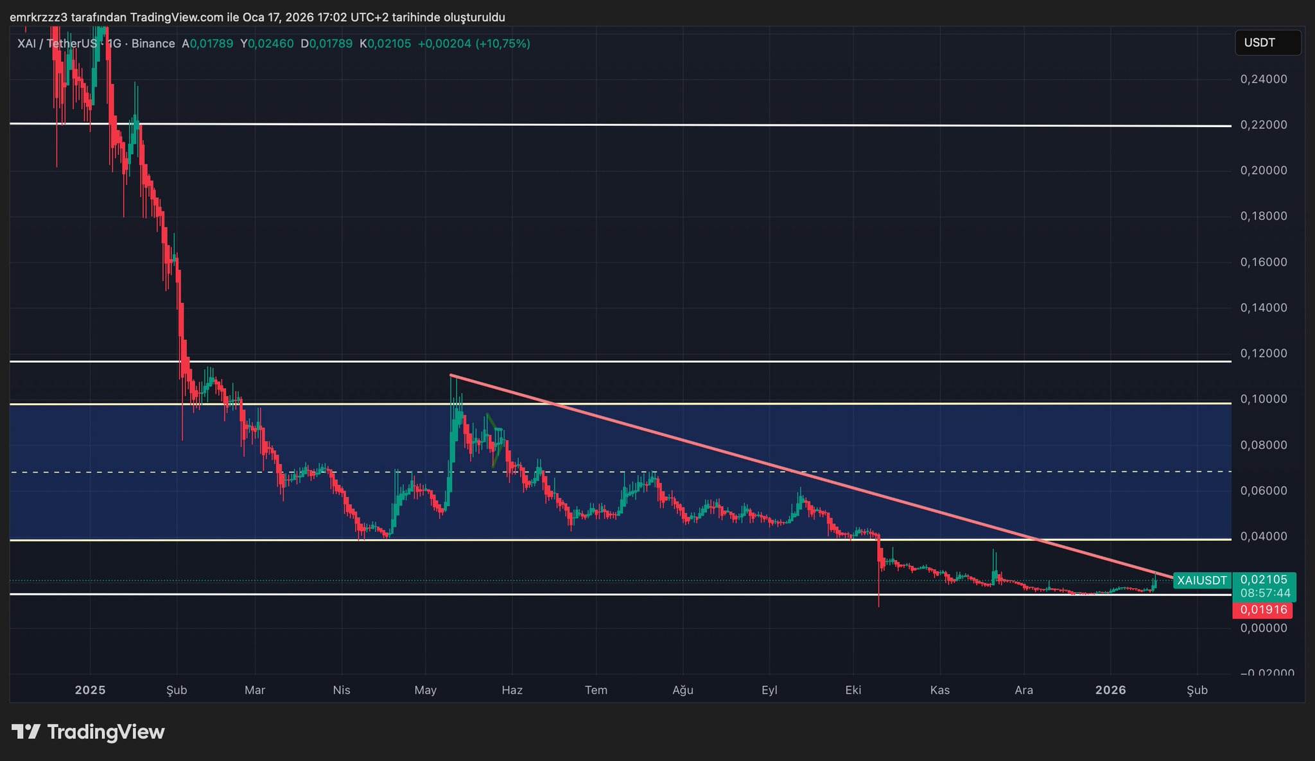Screen dimensions: 1315x761
Task: Select the dashed white midline
Action: [x=963, y=472]
